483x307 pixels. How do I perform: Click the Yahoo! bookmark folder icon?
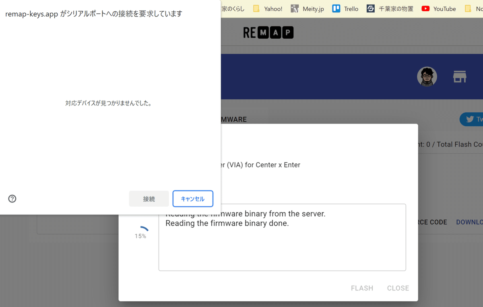[256, 8]
